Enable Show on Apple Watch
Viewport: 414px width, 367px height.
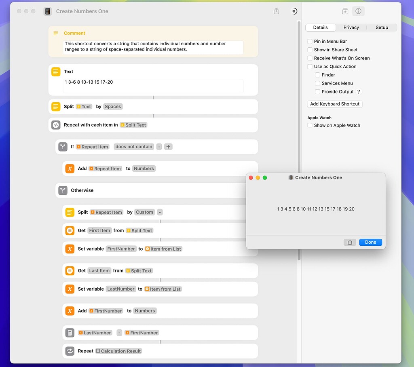tap(310, 125)
